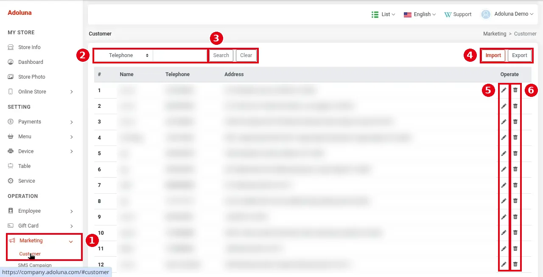Screen dimensions: 543x277
Task: Delete customer in row 9
Action: tap(515, 217)
